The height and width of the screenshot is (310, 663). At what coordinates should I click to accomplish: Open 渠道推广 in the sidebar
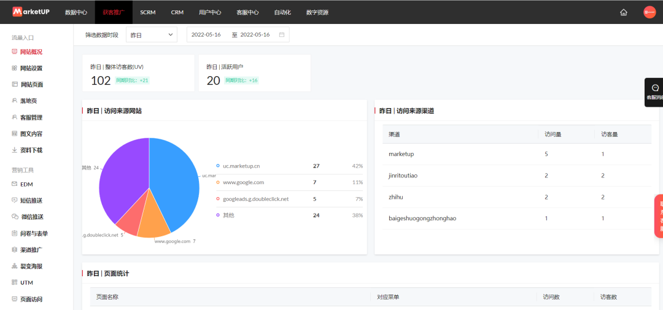pos(31,249)
